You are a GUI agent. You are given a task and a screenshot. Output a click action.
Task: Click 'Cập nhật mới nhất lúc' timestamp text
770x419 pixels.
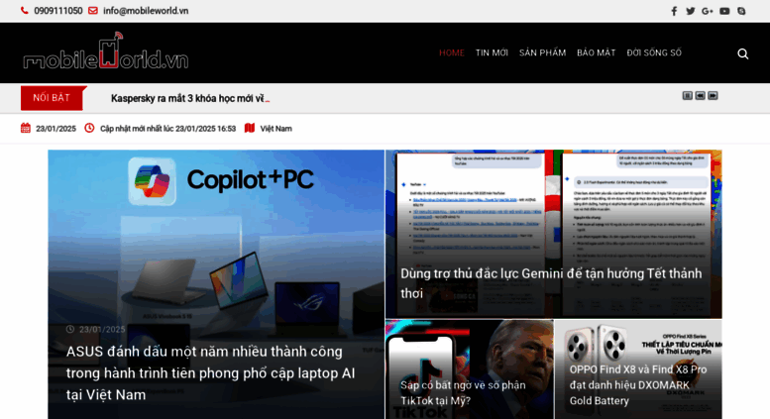coord(167,129)
